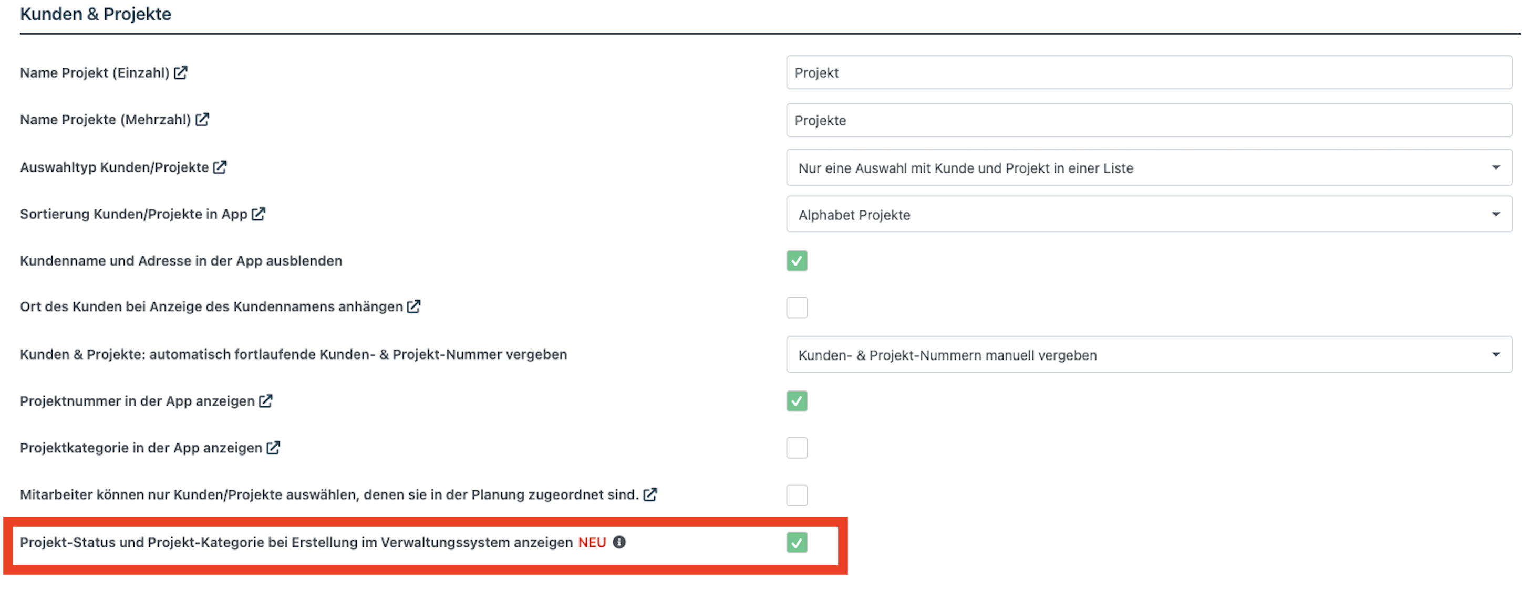Click link icon after Mitarbeiter Planung zugeordnet text
This screenshot has height=592, width=1530.
[x=650, y=494]
